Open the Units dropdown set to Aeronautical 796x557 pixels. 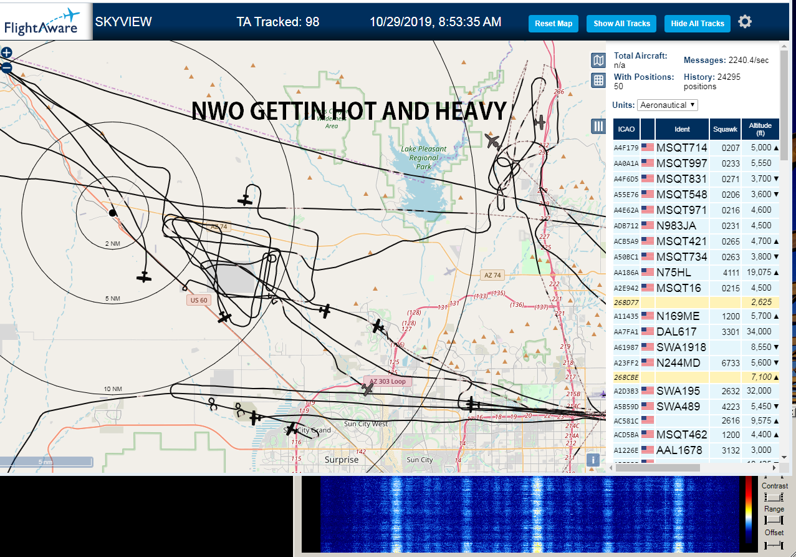pos(668,105)
